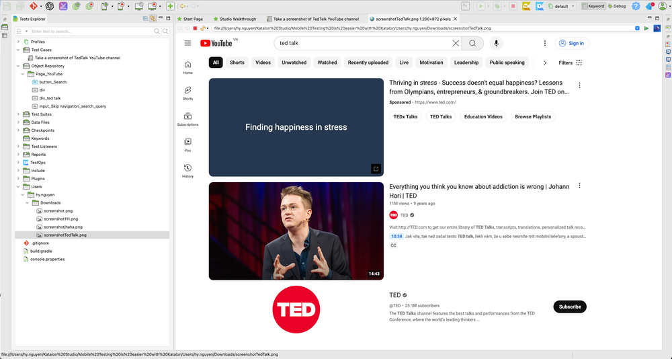
Task: Click the green plus new item icon
Action: (171, 6)
